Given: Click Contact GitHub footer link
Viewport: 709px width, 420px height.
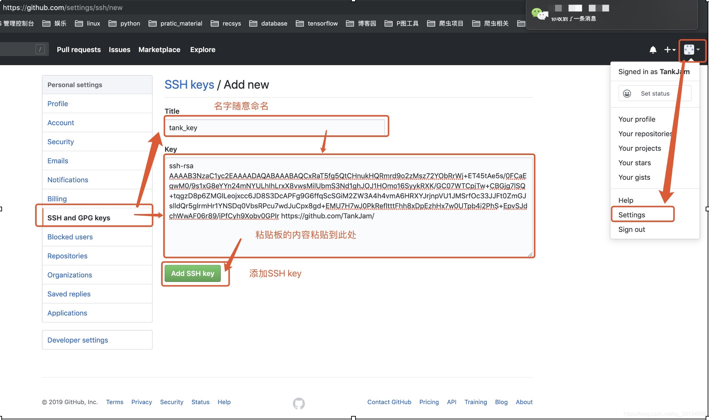Looking at the screenshot, I should click(389, 402).
